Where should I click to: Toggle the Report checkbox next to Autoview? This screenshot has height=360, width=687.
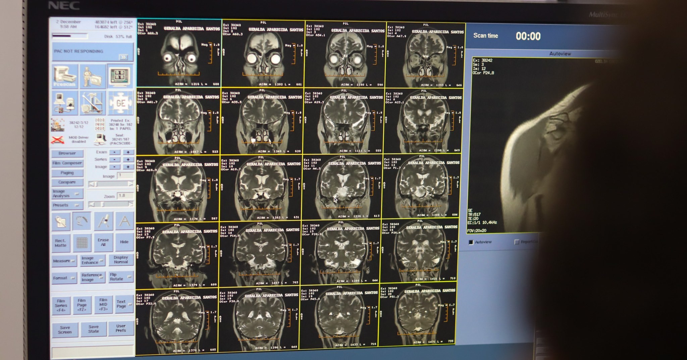tap(517, 242)
